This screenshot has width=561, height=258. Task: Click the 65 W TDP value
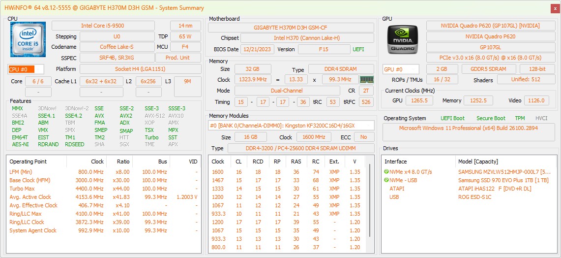(x=185, y=36)
